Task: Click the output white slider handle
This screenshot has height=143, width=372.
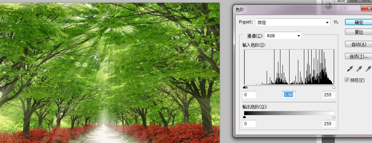Action: [333, 117]
